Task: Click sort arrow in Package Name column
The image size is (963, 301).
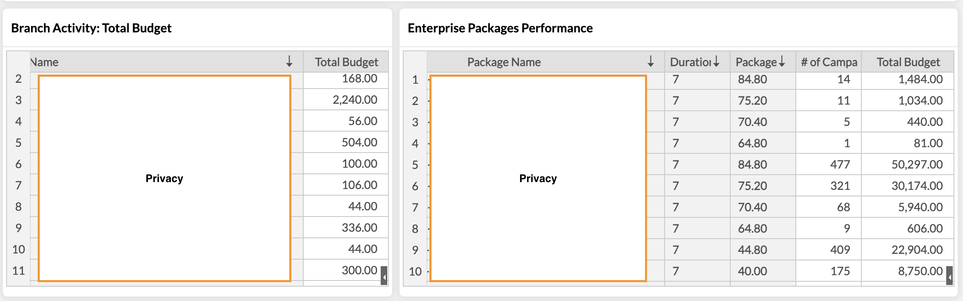Action: [x=651, y=62]
